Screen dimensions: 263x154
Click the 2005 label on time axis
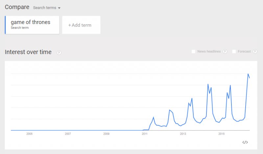(x=29, y=134)
